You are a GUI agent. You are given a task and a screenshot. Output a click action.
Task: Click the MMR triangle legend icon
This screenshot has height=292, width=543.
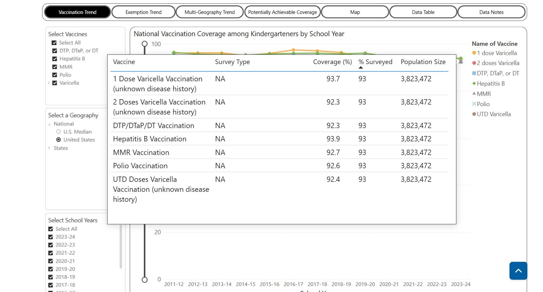[474, 94]
